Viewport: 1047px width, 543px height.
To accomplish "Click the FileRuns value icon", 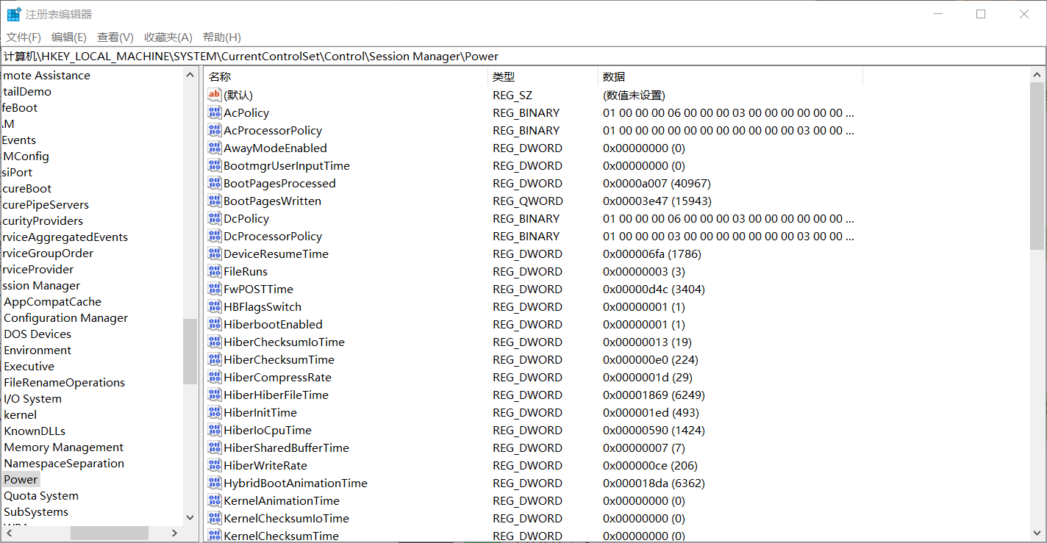I will pyautogui.click(x=215, y=271).
